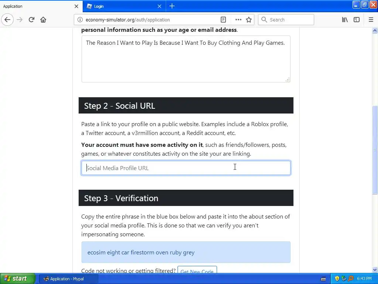Minimize the browser window
Viewport: 378px width, 284px height.
click(356, 4)
